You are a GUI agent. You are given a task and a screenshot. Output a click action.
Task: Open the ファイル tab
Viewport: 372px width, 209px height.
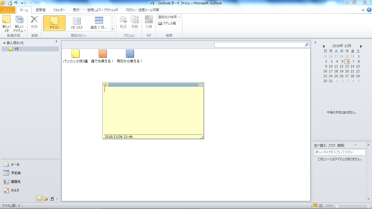pyautogui.click(x=8, y=10)
